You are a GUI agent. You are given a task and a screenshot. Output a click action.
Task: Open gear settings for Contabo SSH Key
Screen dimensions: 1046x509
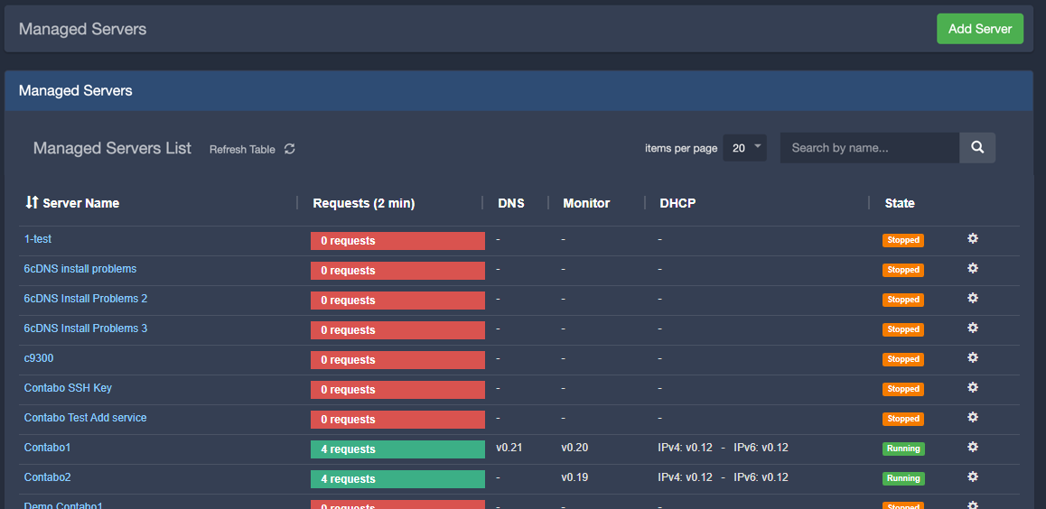(x=973, y=388)
